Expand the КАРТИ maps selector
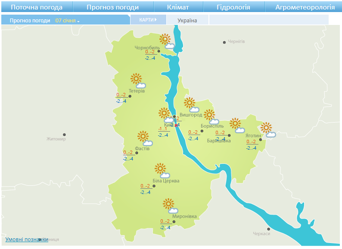Viewport: 342px width, 249px height. pos(147,20)
